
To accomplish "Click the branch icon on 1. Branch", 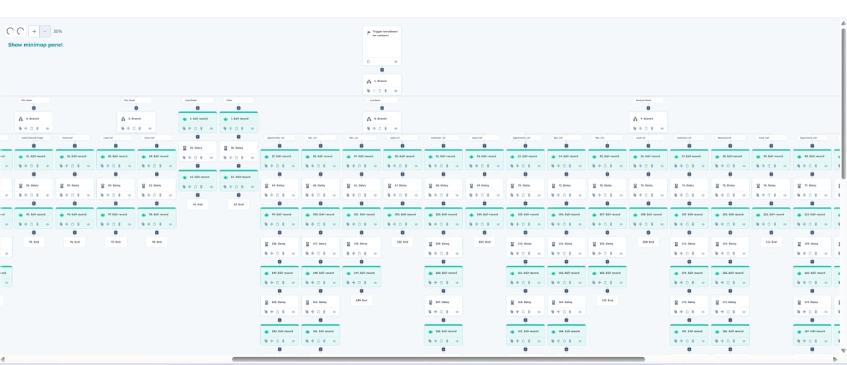I will pyautogui.click(x=368, y=81).
